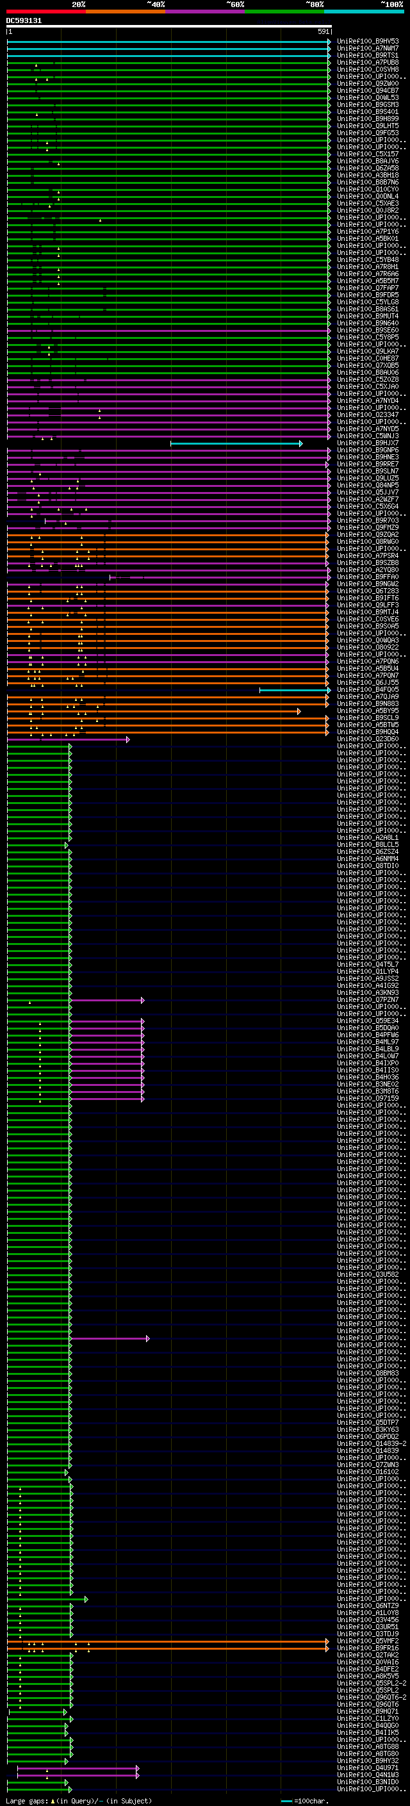Select label UniRef100_Q9ZQA2

click(x=368, y=535)
